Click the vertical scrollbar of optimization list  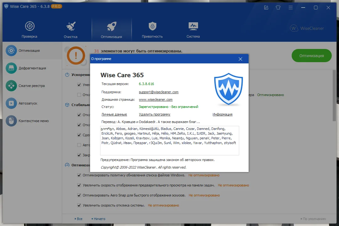click(x=334, y=96)
